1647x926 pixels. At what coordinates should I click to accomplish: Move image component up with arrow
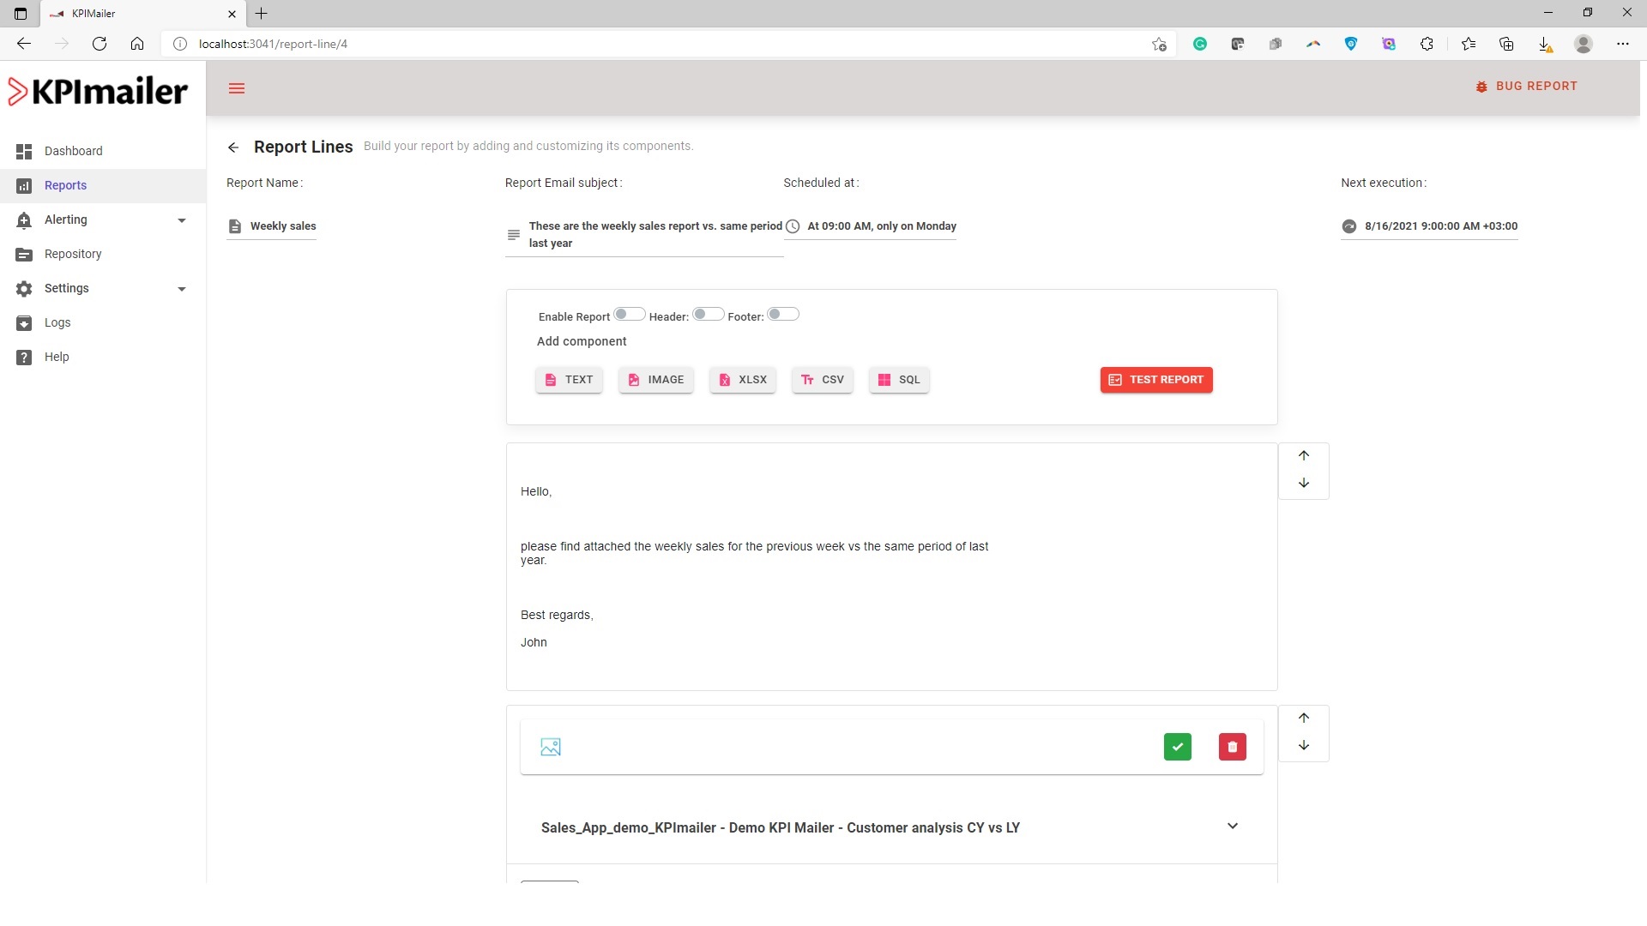point(1303,719)
